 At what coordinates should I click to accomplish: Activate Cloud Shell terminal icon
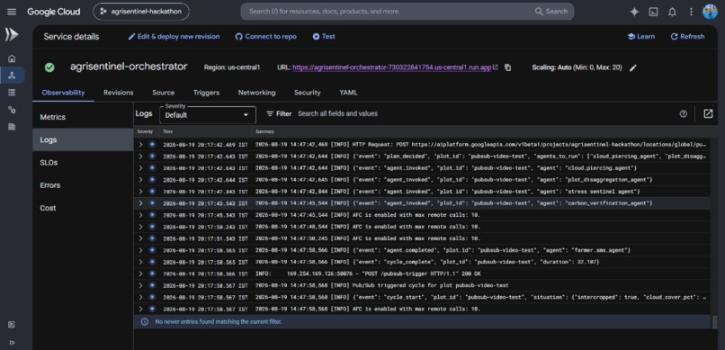[x=653, y=12]
